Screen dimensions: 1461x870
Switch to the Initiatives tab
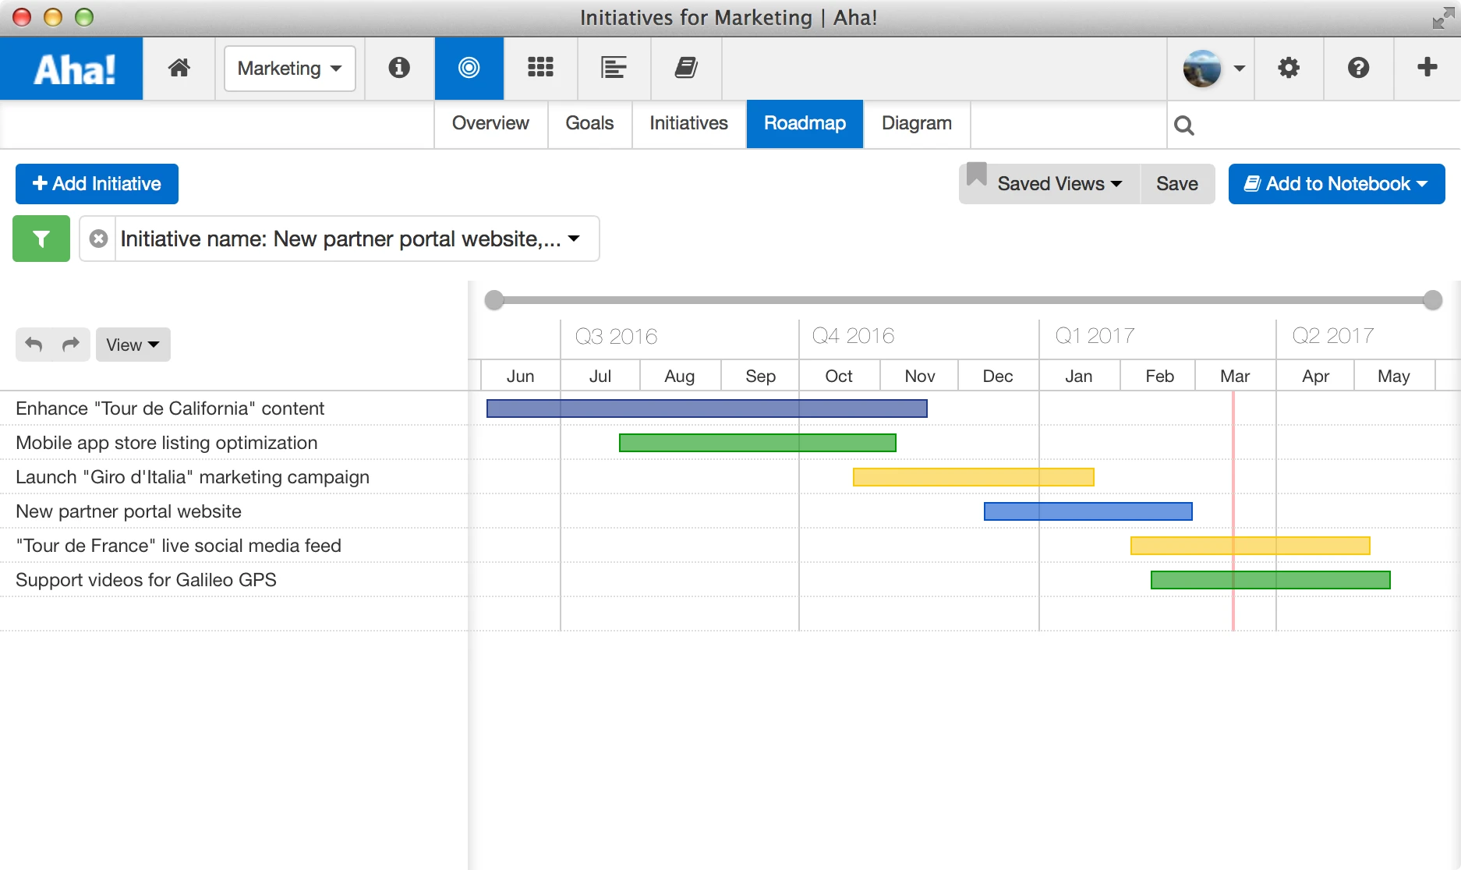pos(688,124)
